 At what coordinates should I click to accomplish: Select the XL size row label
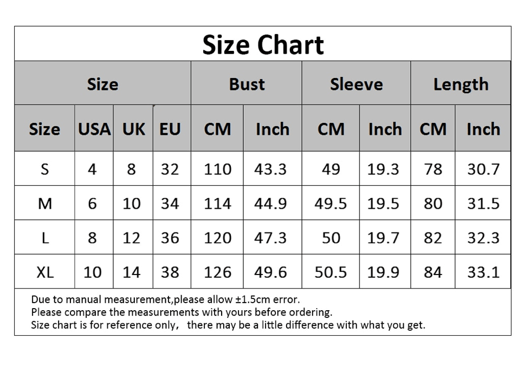(44, 272)
